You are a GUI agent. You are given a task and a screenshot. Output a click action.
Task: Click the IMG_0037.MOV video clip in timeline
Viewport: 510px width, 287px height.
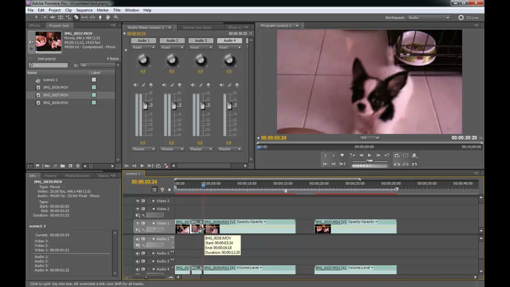(x=355, y=226)
